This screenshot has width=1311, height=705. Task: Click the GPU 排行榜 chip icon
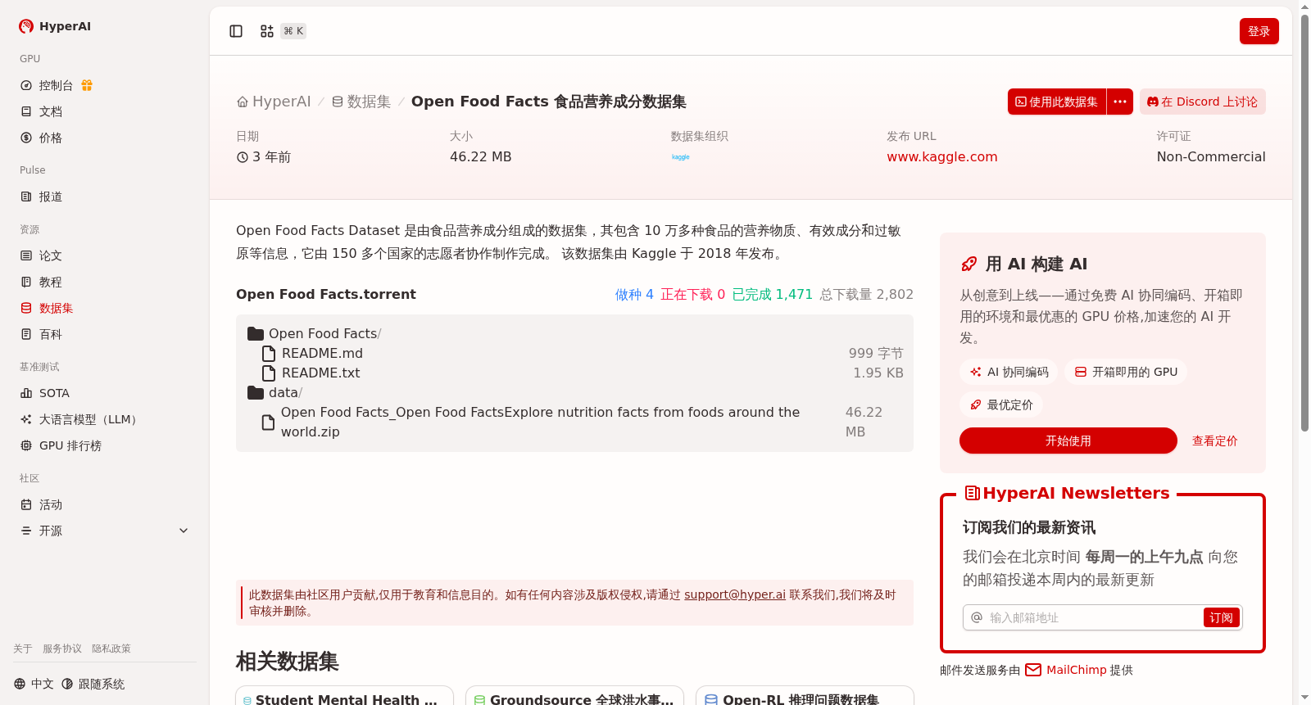coord(26,445)
